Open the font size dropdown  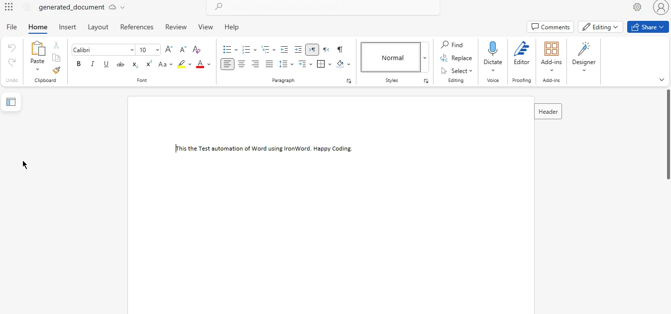pyautogui.click(x=157, y=50)
